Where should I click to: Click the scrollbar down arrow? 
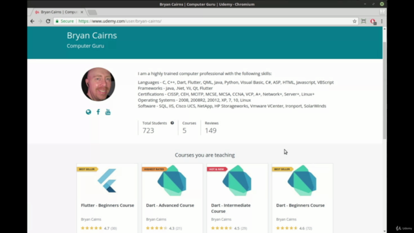pyautogui.click(x=384, y=231)
